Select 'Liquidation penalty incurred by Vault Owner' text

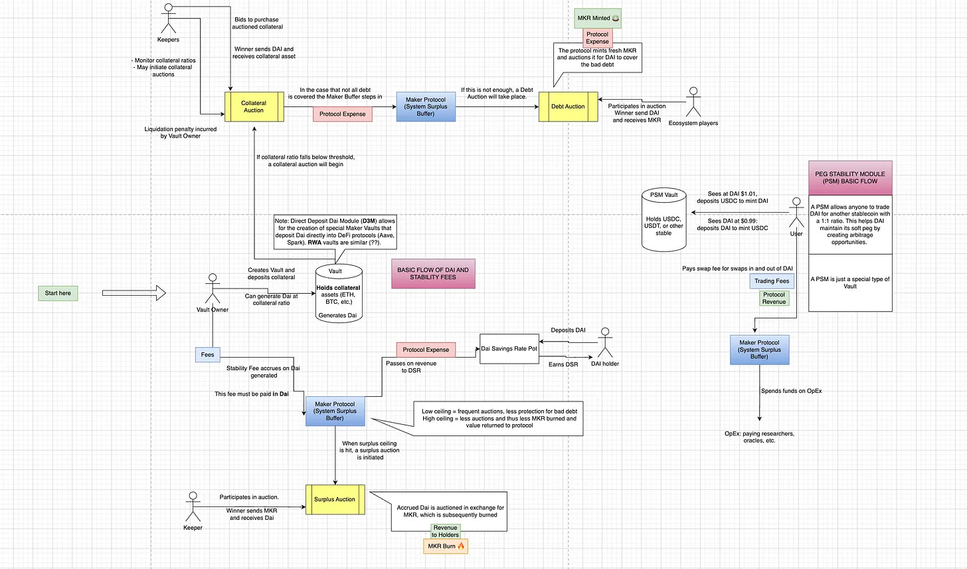181,132
